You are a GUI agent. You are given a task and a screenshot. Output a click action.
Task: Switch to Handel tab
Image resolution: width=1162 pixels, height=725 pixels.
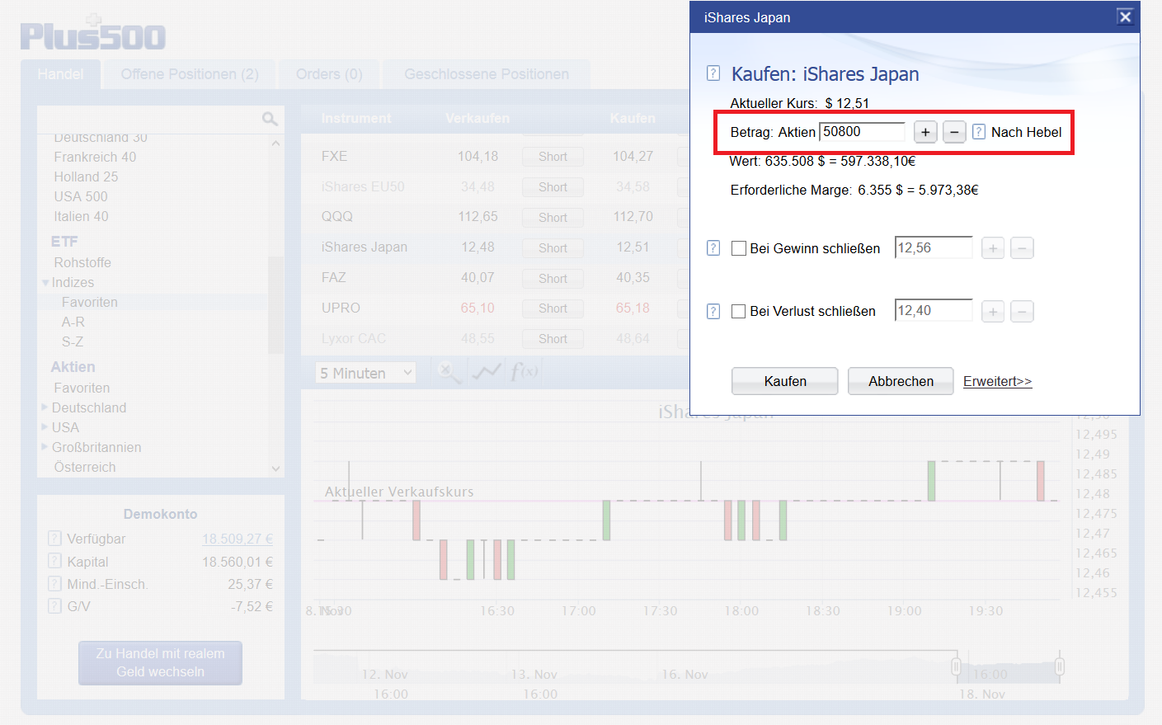tap(61, 74)
